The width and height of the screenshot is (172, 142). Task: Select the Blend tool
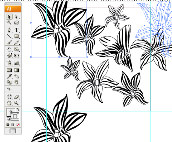(17, 76)
